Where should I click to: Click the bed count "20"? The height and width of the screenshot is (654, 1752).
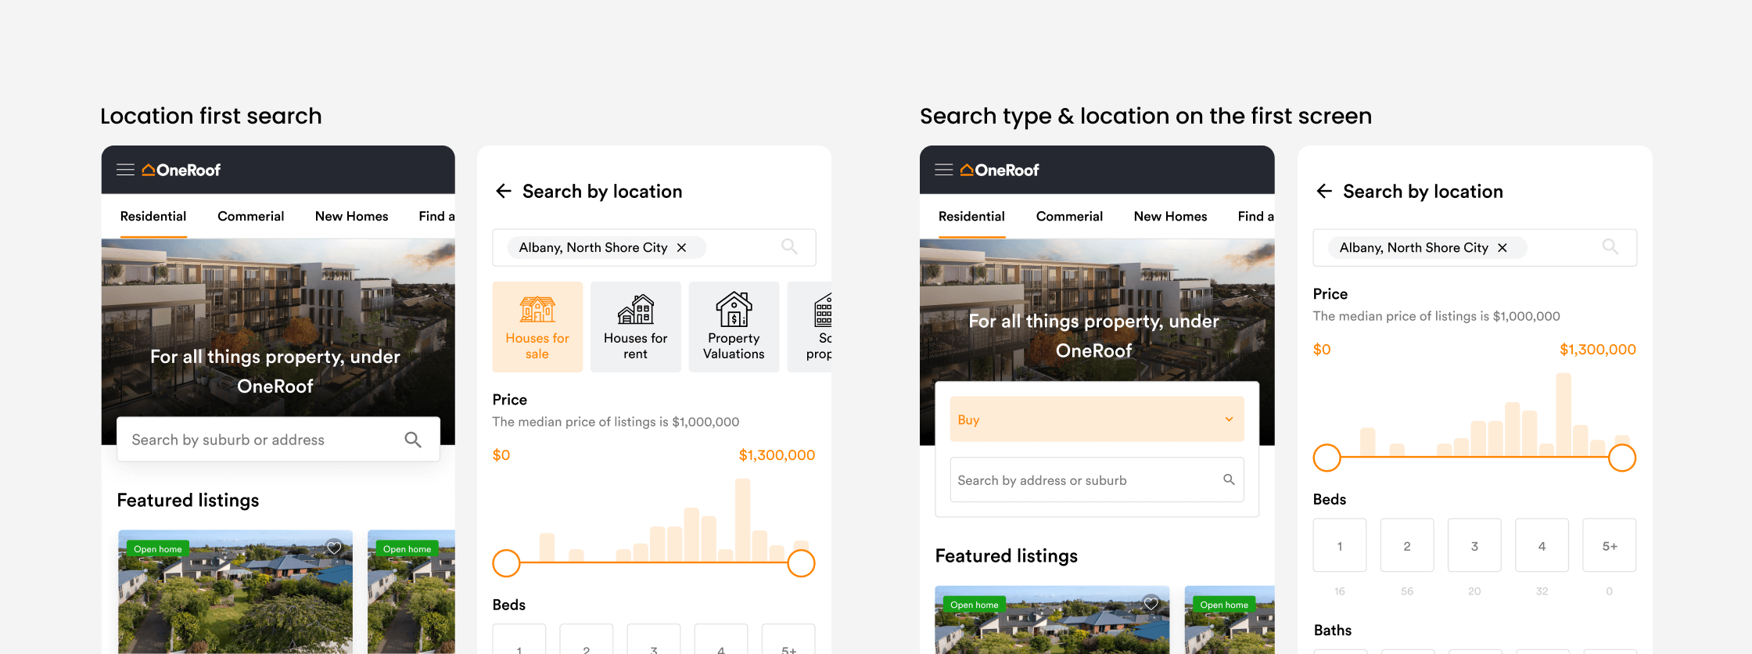[x=1474, y=591]
